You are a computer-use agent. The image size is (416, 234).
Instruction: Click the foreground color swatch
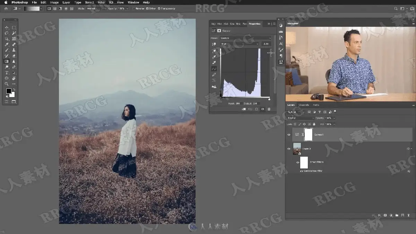coord(9,91)
